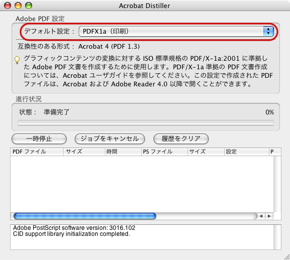Screen dimensions: 290x260
Task: Click the empty job list area
Action: [x=142, y=184]
